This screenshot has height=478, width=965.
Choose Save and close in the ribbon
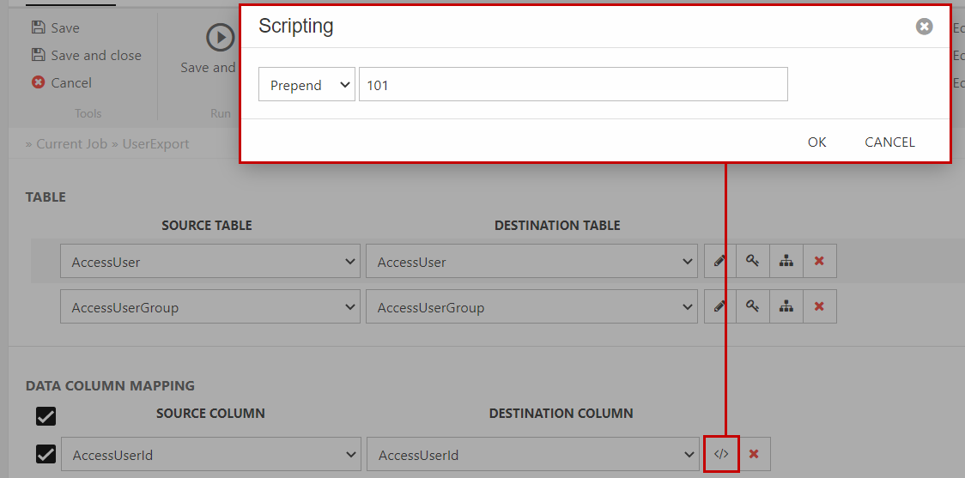click(86, 55)
